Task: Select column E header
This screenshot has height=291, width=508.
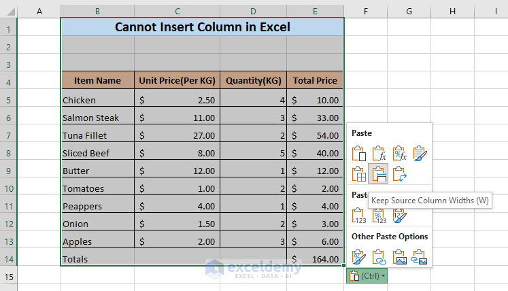Action: (315, 12)
